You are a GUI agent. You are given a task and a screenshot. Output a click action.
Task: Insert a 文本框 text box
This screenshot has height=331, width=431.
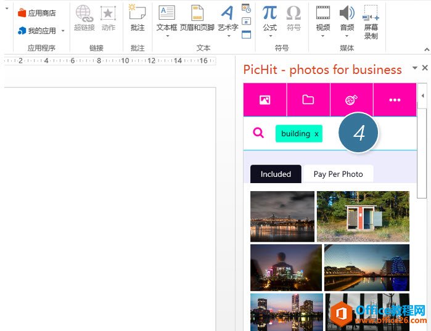click(x=167, y=17)
